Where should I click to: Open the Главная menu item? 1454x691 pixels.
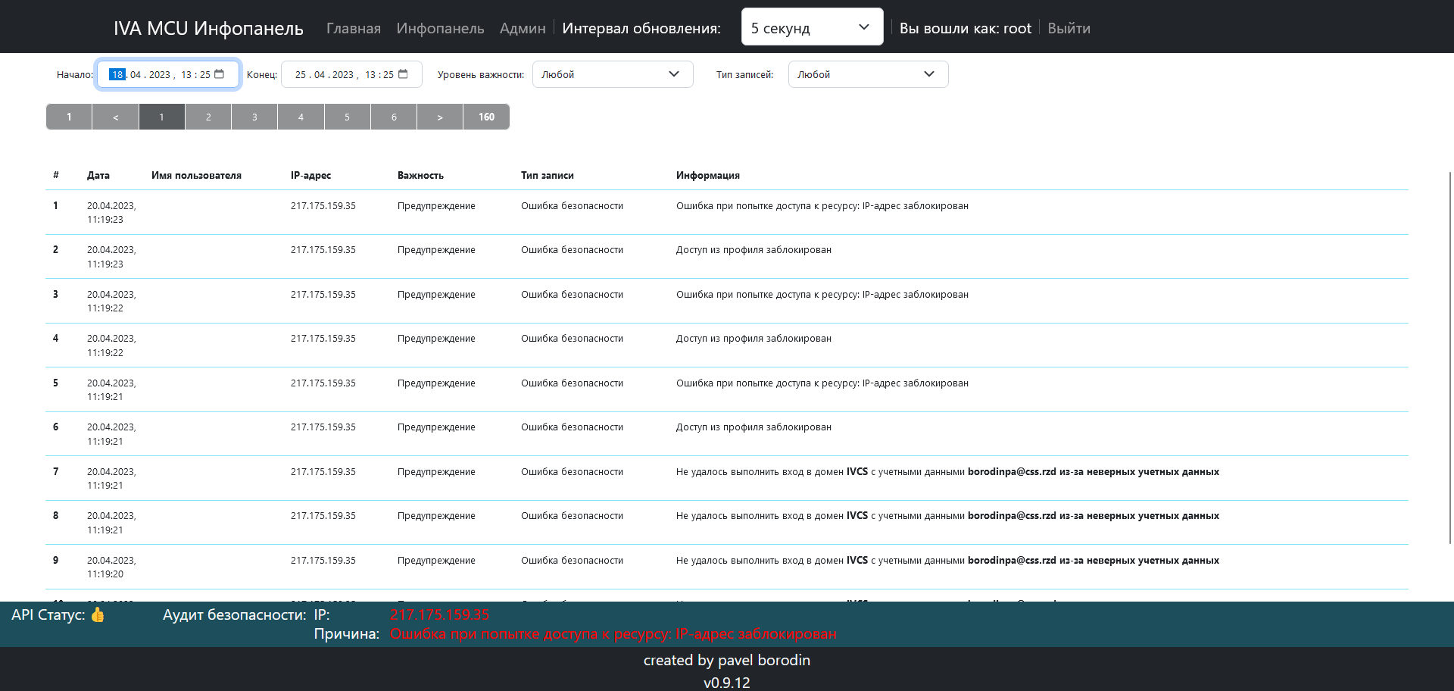[x=354, y=28]
